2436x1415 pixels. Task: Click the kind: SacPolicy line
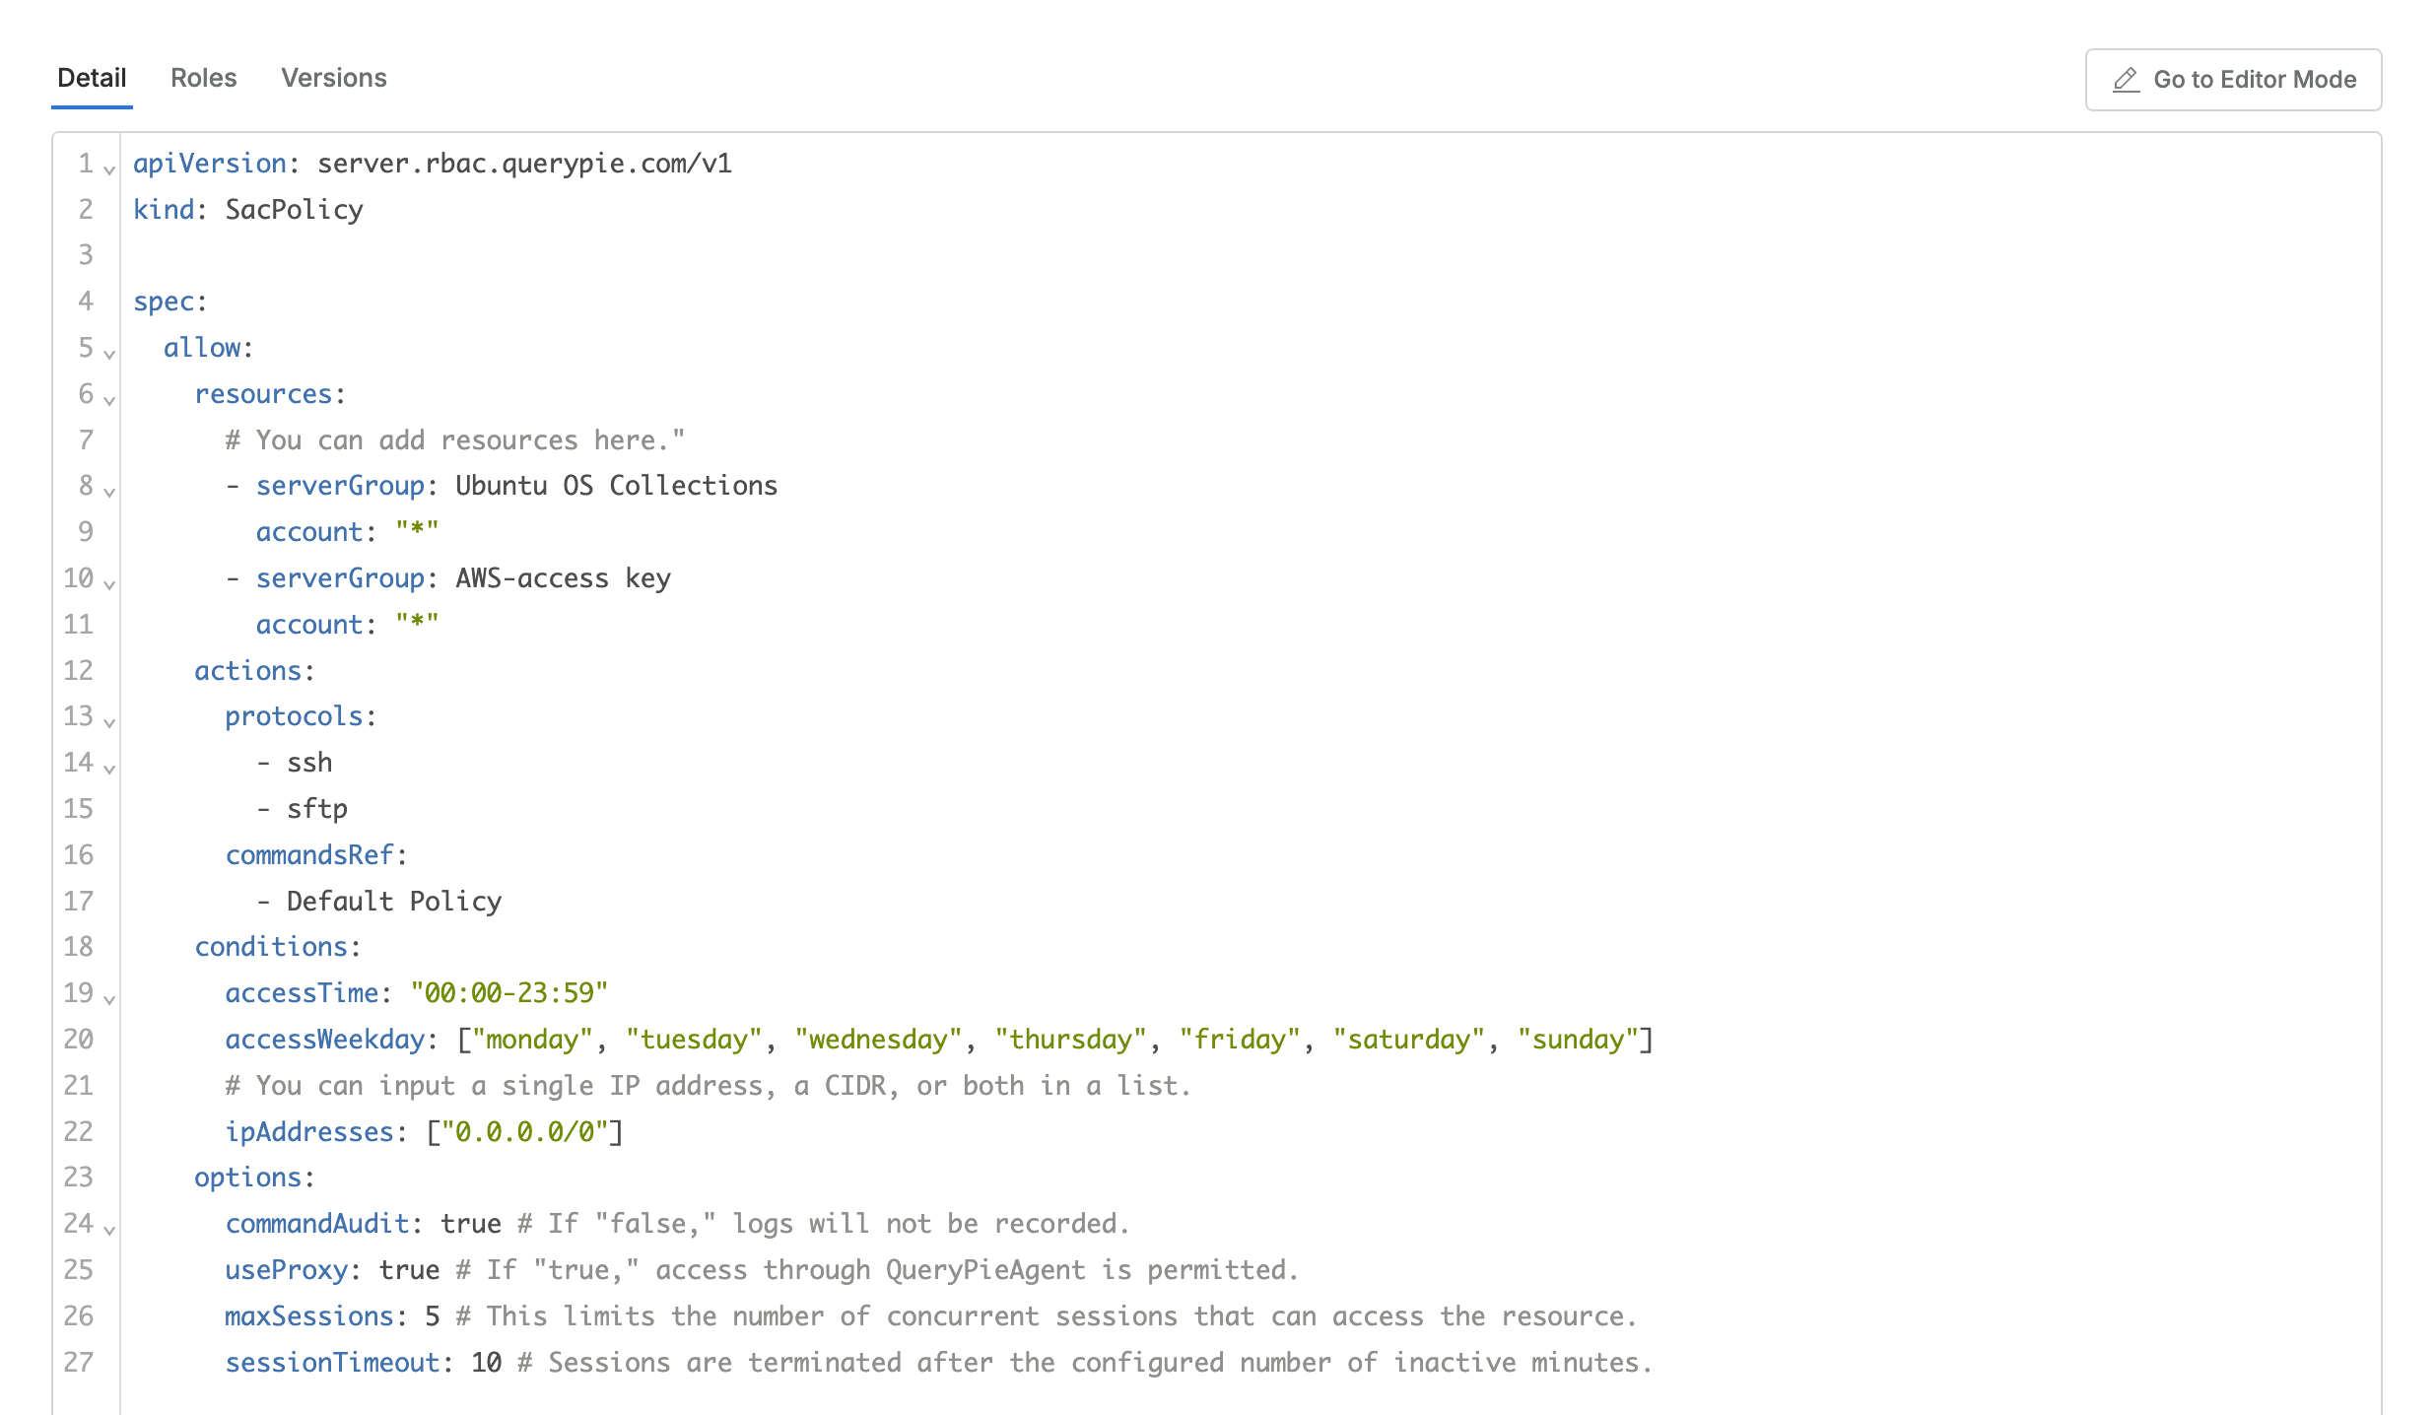click(x=247, y=209)
